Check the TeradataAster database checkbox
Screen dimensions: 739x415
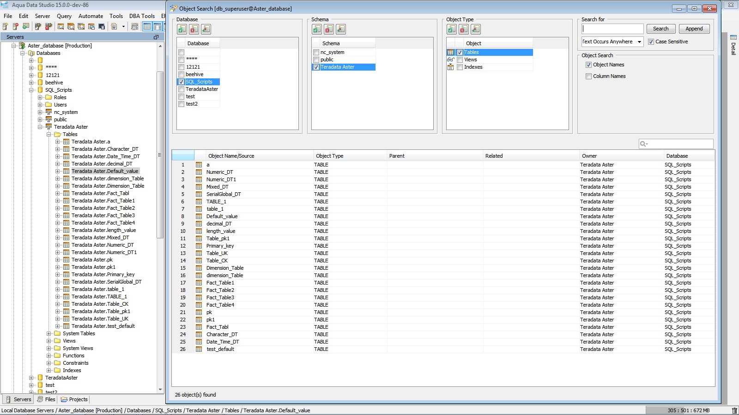(182, 89)
